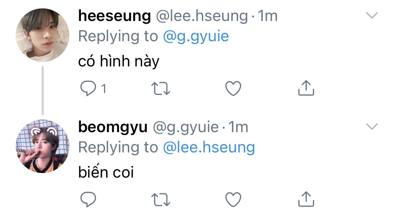Image resolution: width=394 pixels, height=215 pixels.
Task: Retweet beomgyu's tweet "biến coi"
Action: point(162,200)
